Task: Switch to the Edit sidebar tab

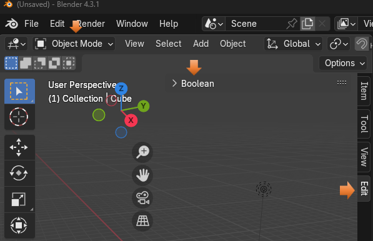Action: pos(364,189)
